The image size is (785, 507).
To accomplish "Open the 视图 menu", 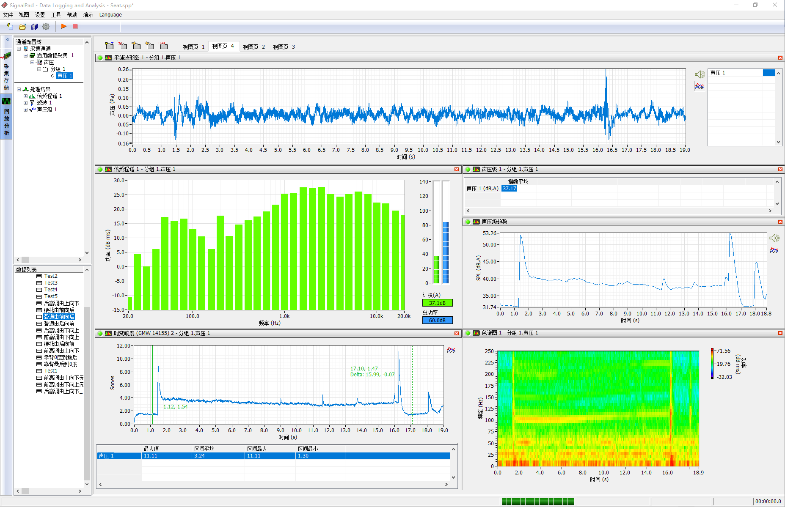I will 24,15.
